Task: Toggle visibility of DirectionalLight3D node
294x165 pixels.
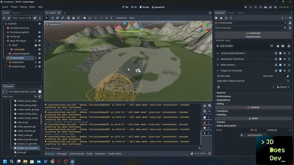Action: point(40,32)
